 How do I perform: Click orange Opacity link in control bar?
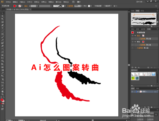70,6
